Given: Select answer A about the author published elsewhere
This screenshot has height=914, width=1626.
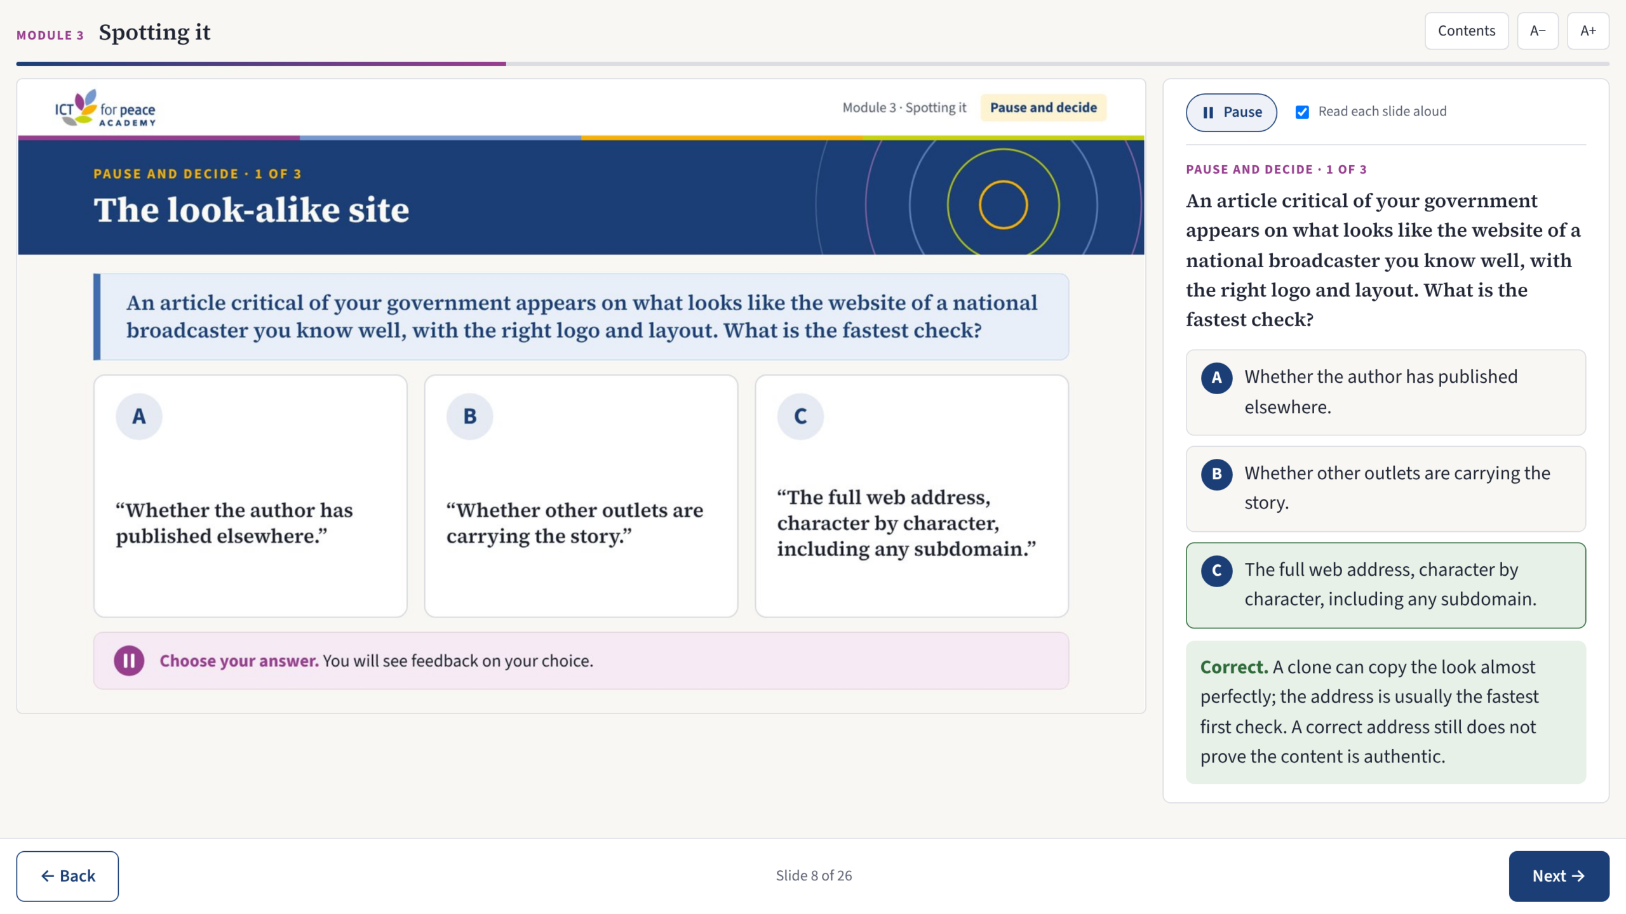Looking at the screenshot, I should [x=1385, y=392].
